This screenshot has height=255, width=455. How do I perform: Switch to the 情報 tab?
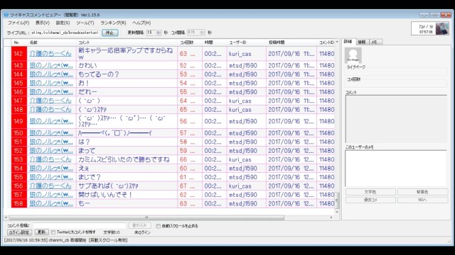coord(362,42)
